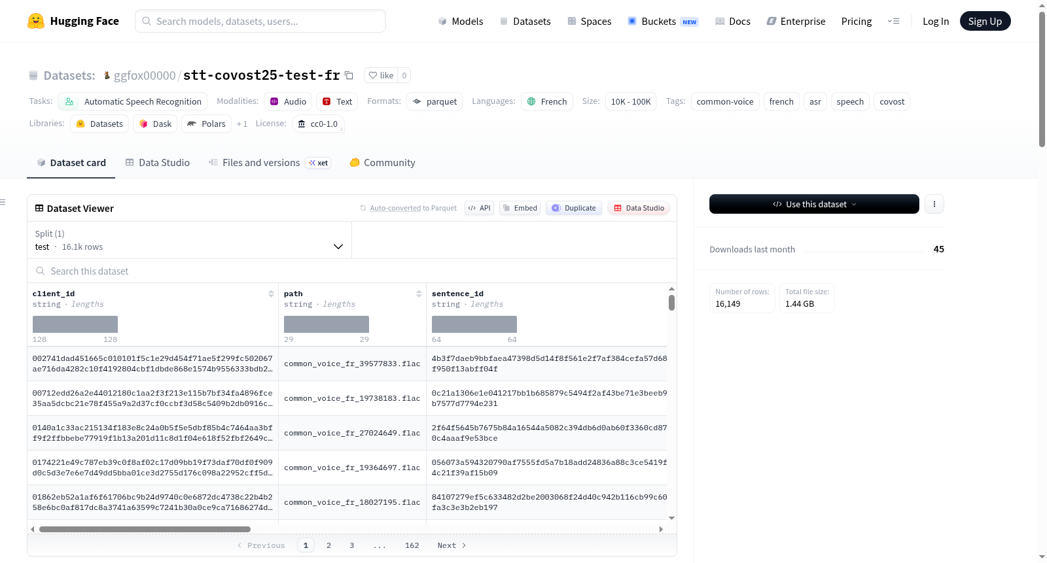Viewport: 1047px width, 563px height.
Task: Open Buckets in the top navigation
Action: coord(663,21)
